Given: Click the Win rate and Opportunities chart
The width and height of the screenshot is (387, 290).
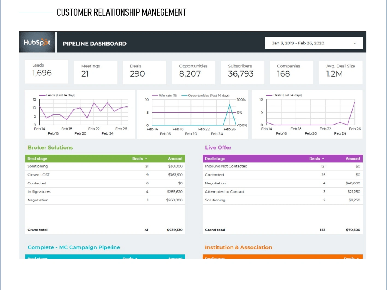Looking at the screenshot, I should coord(192,114).
